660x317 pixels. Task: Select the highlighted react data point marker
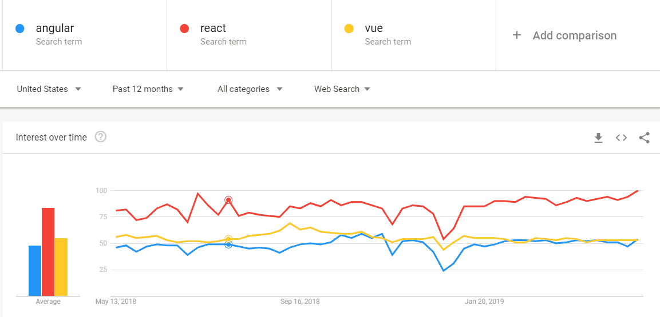pos(228,200)
